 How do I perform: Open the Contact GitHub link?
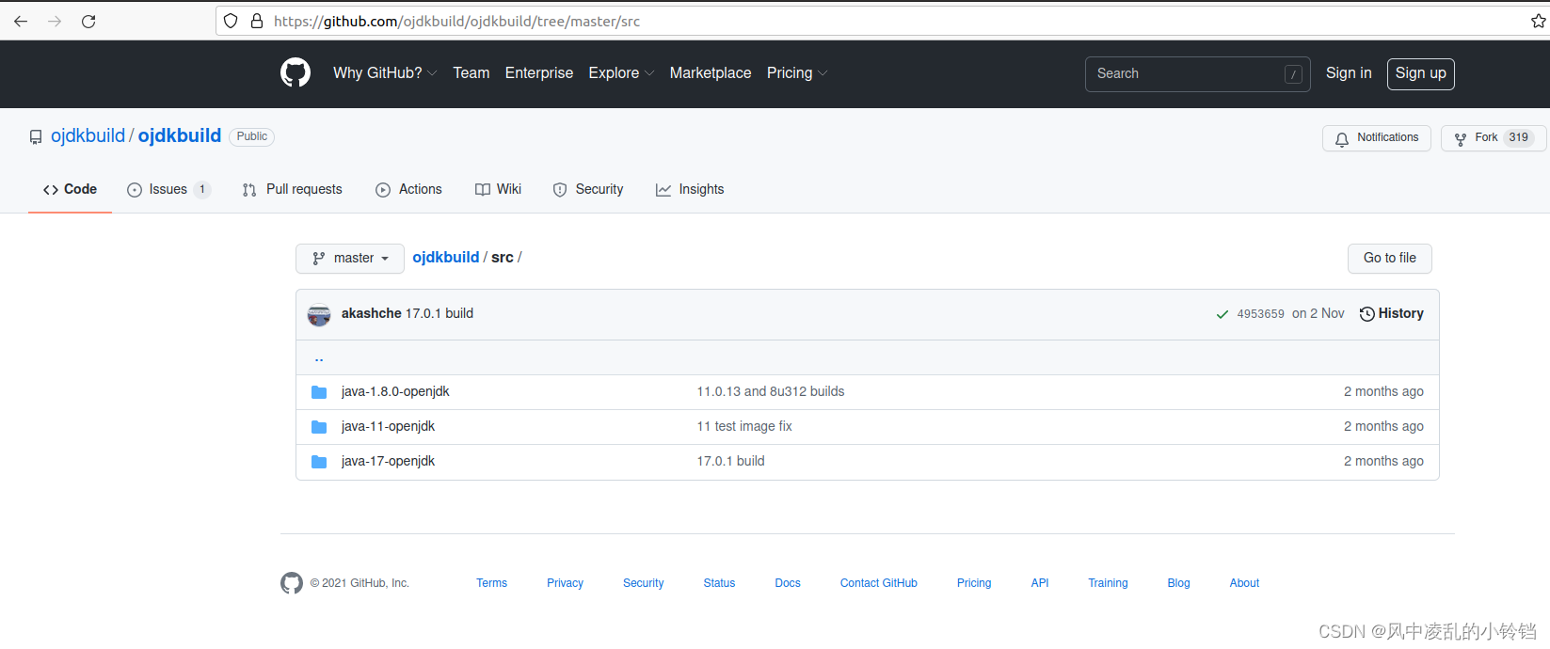click(879, 583)
